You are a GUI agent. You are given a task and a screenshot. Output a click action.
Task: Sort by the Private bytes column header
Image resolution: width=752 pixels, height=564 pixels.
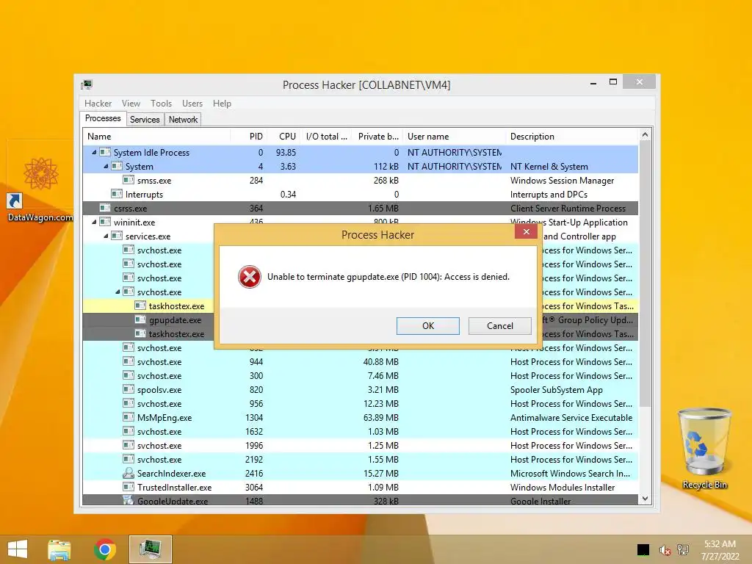tap(378, 136)
